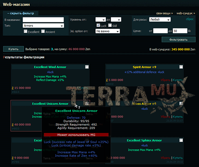The width and height of the screenshot is (199, 167).
Task: Open the 'Тип' dropdown showing Armors
Action: [43, 26]
